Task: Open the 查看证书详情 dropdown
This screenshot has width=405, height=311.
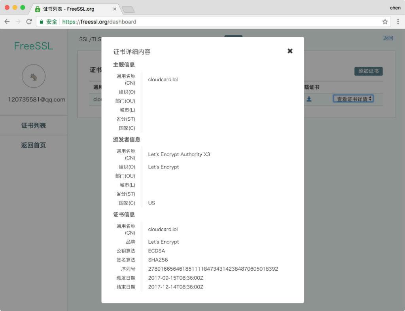Action: 353,99
